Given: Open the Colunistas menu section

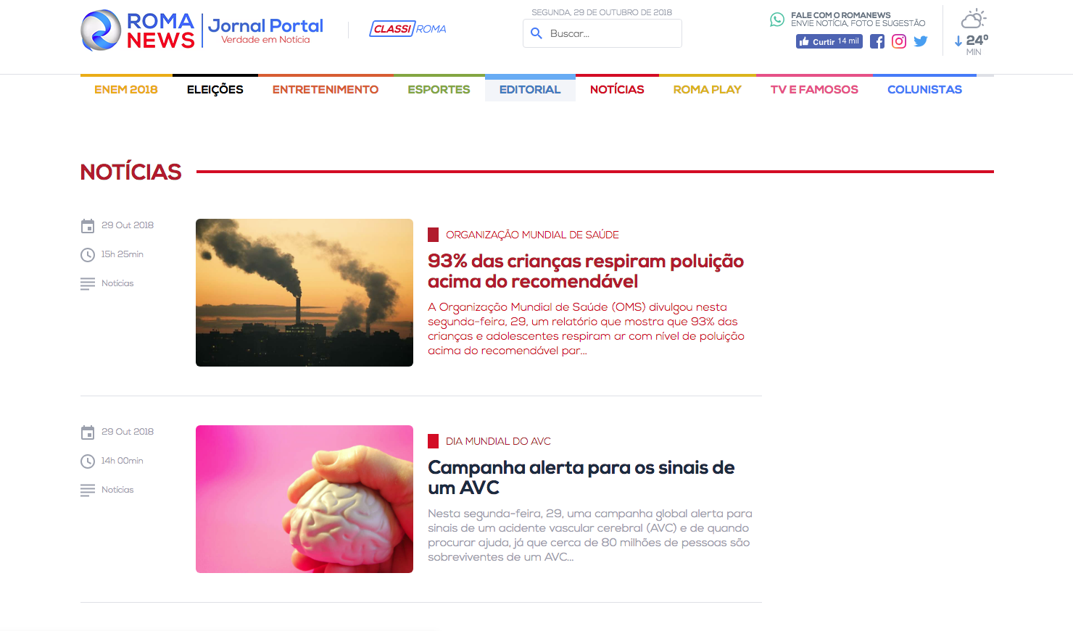Looking at the screenshot, I should click(924, 89).
